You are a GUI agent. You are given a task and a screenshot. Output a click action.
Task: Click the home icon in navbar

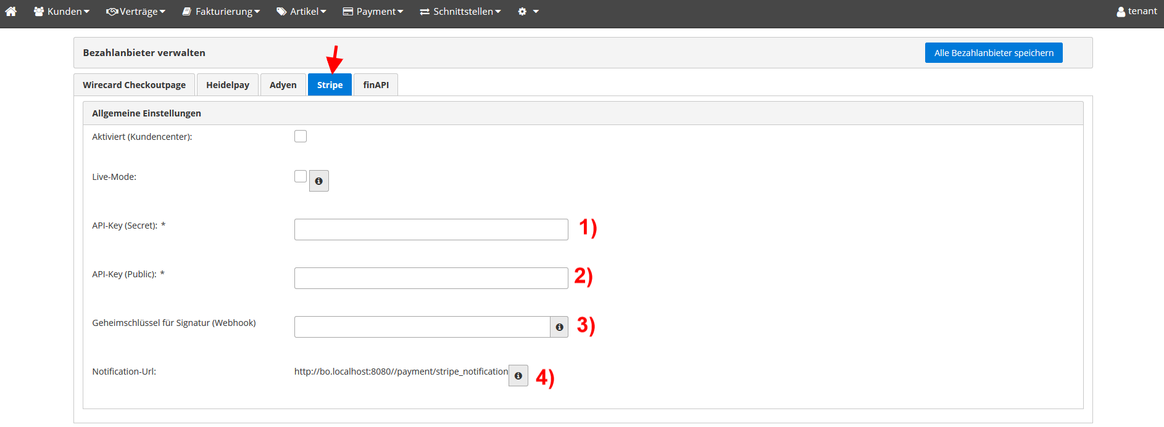(x=11, y=11)
